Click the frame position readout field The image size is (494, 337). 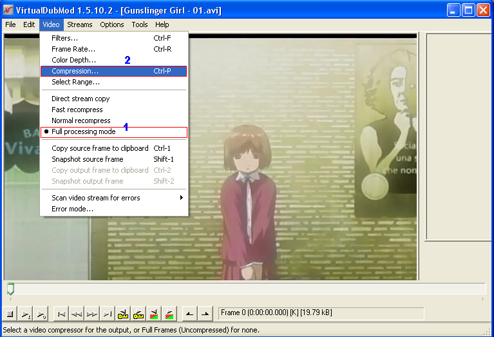click(x=321, y=313)
